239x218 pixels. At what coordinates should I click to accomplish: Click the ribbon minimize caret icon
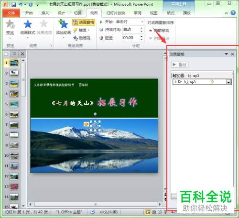pyautogui.click(x=226, y=13)
